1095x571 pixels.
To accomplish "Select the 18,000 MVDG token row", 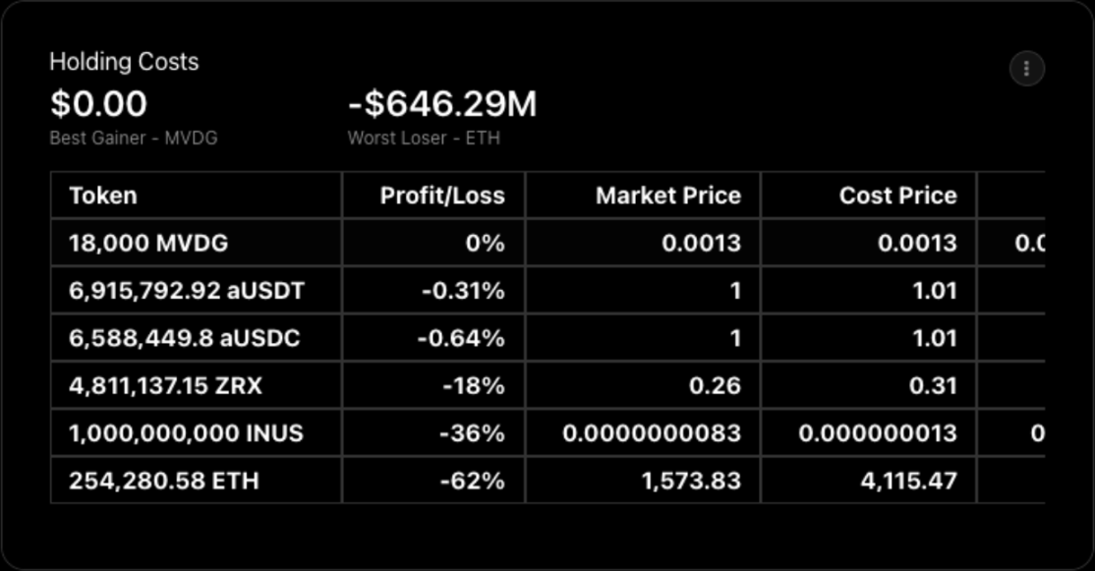I will point(148,243).
